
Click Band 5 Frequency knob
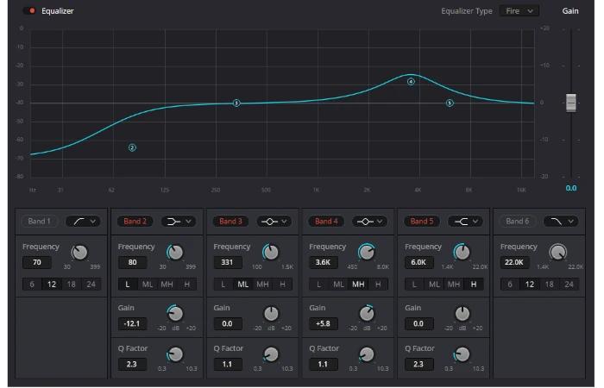(462, 253)
